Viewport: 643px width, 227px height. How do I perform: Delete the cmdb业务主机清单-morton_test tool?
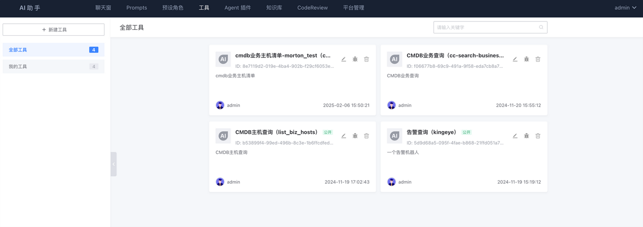(367, 59)
